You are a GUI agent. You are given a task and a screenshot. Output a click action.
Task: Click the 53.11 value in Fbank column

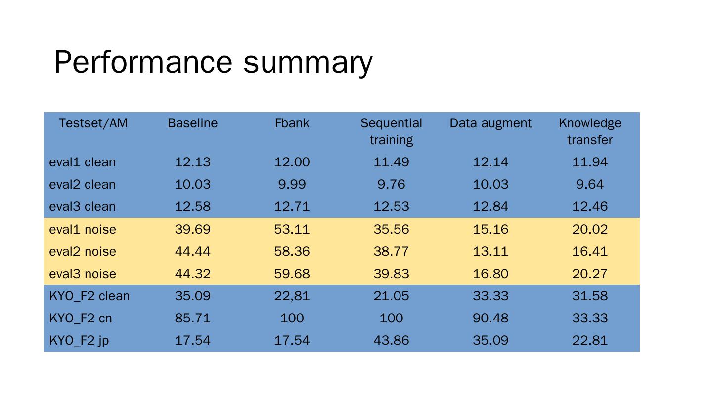point(292,230)
